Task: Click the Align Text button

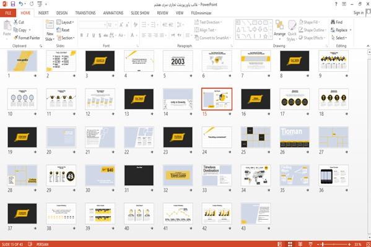Action: (x=205, y=30)
